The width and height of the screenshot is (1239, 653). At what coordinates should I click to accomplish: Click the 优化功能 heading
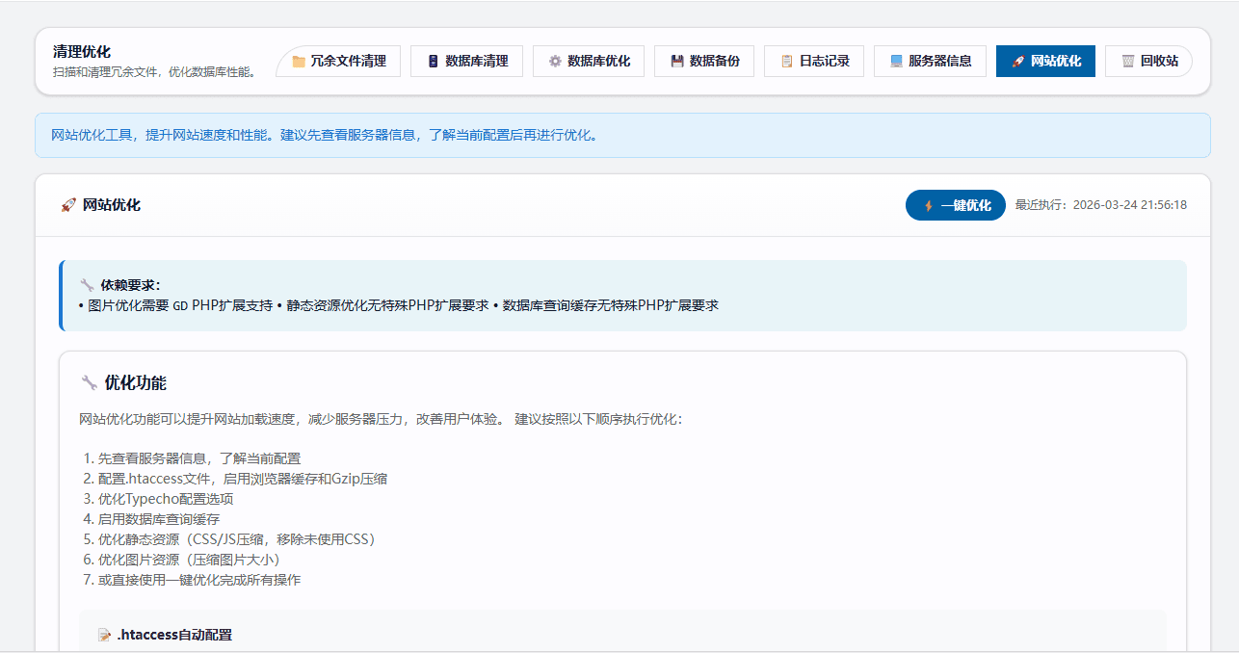(135, 383)
